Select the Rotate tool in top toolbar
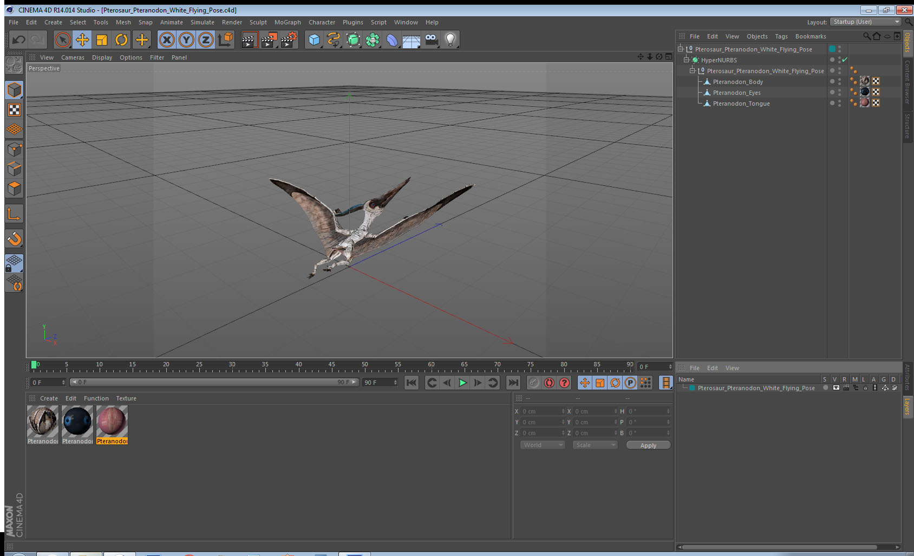Screen dimensions: 914x556 pyautogui.click(x=122, y=40)
